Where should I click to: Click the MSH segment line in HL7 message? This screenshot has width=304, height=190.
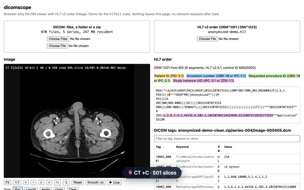pyautogui.click(x=220, y=91)
